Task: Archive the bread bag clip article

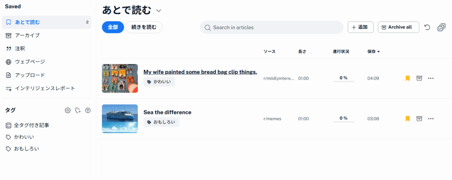Action: tap(419, 78)
